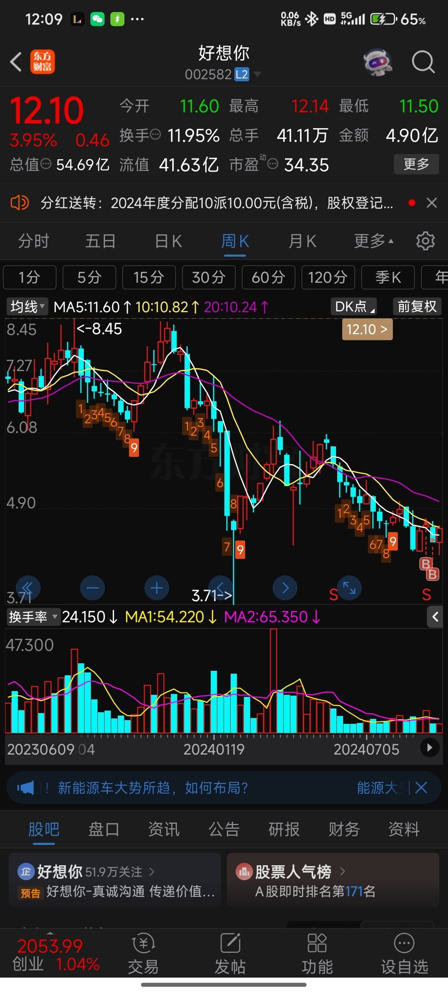
Task: Zoom out chart with minus button
Action: pyautogui.click(x=93, y=588)
